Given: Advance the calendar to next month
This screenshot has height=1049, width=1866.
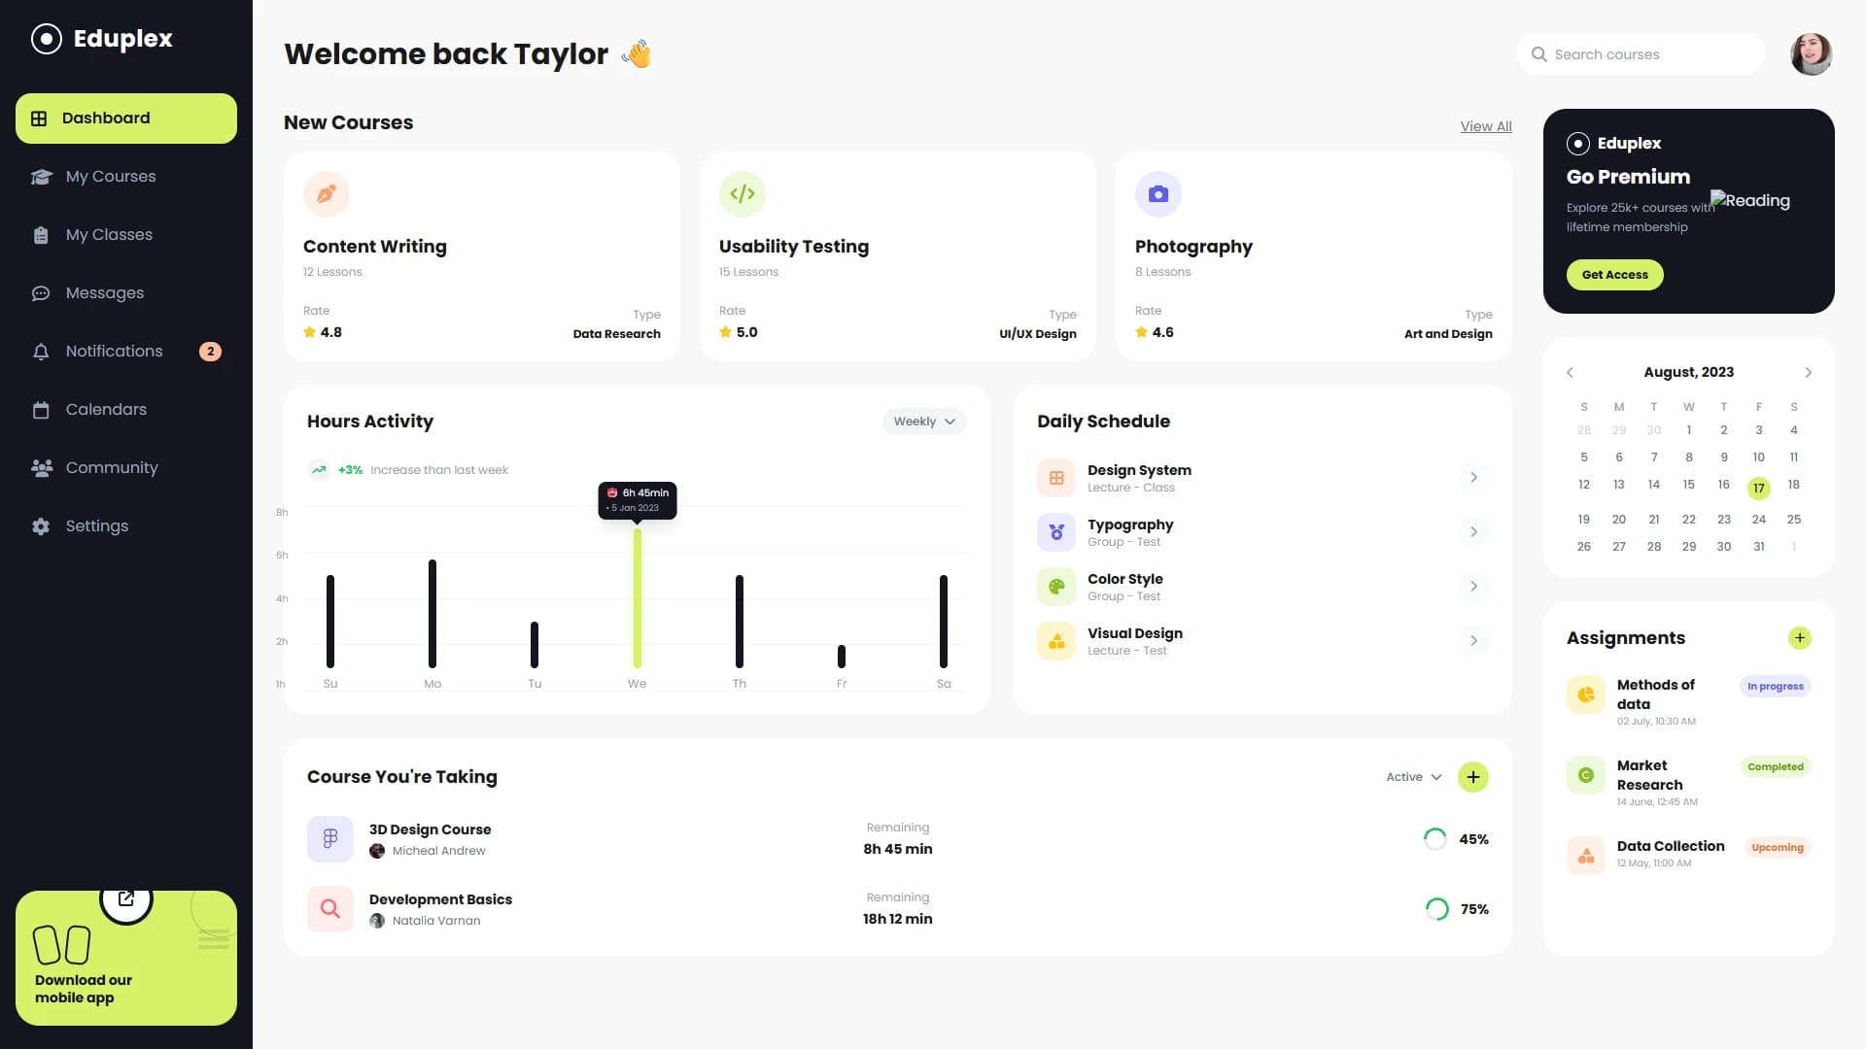Looking at the screenshot, I should [1808, 372].
